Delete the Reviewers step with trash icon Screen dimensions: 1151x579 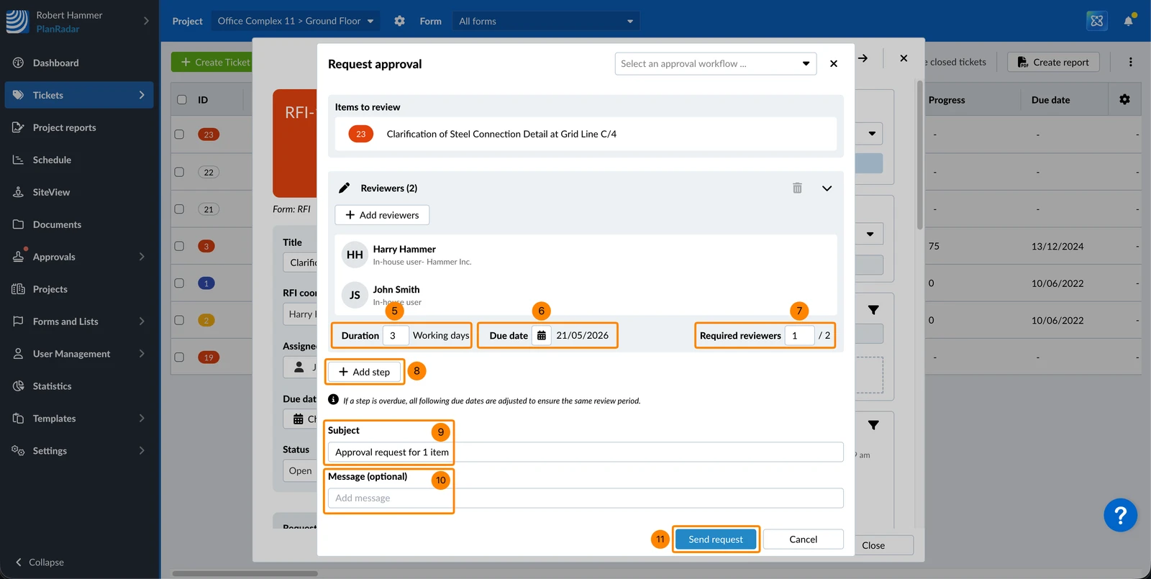(x=797, y=188)
